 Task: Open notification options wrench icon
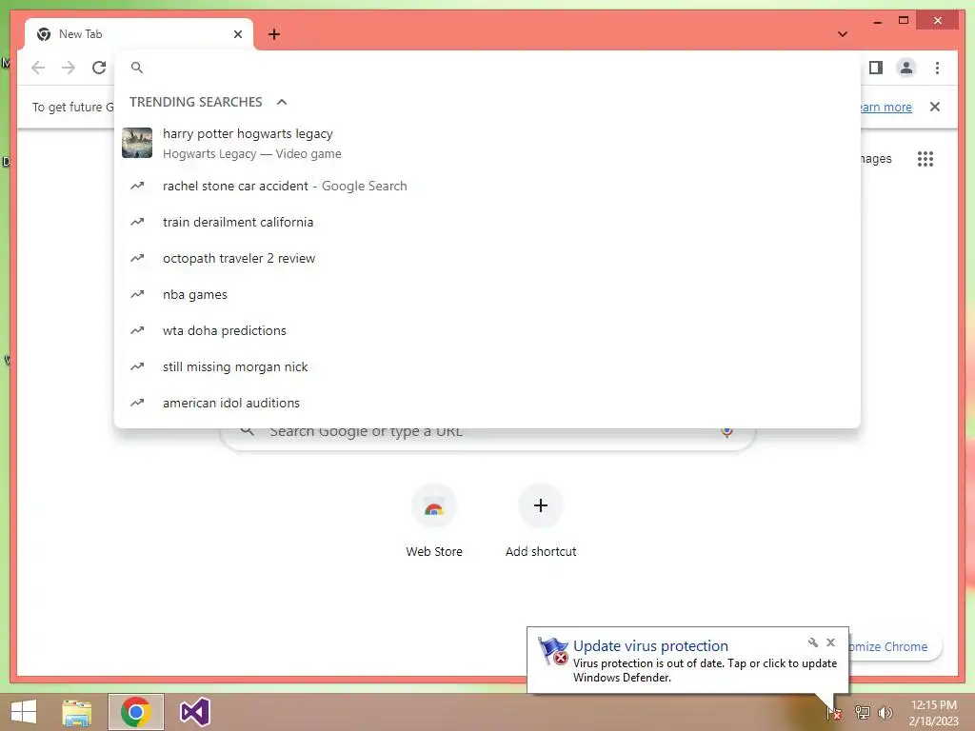click(x=813, y=642)
